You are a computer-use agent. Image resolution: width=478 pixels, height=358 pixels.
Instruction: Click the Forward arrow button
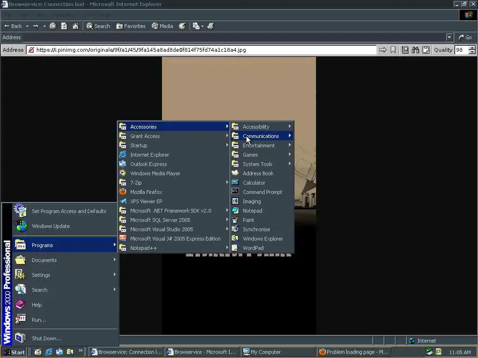(x=35, y=26)
